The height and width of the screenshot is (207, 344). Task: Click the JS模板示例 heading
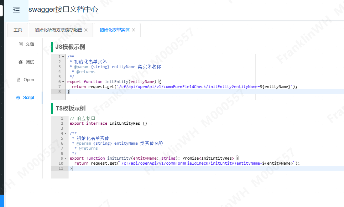pyautogui.click(x=70, y=47)
